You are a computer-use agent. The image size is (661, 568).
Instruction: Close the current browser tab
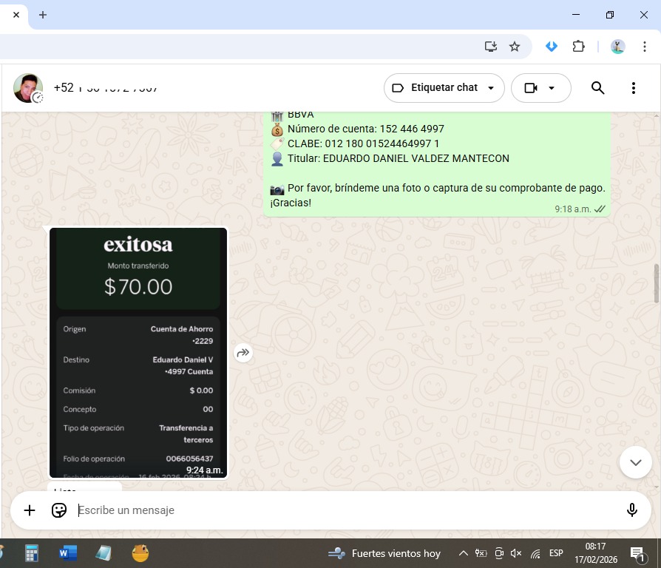tap(16, 15)
